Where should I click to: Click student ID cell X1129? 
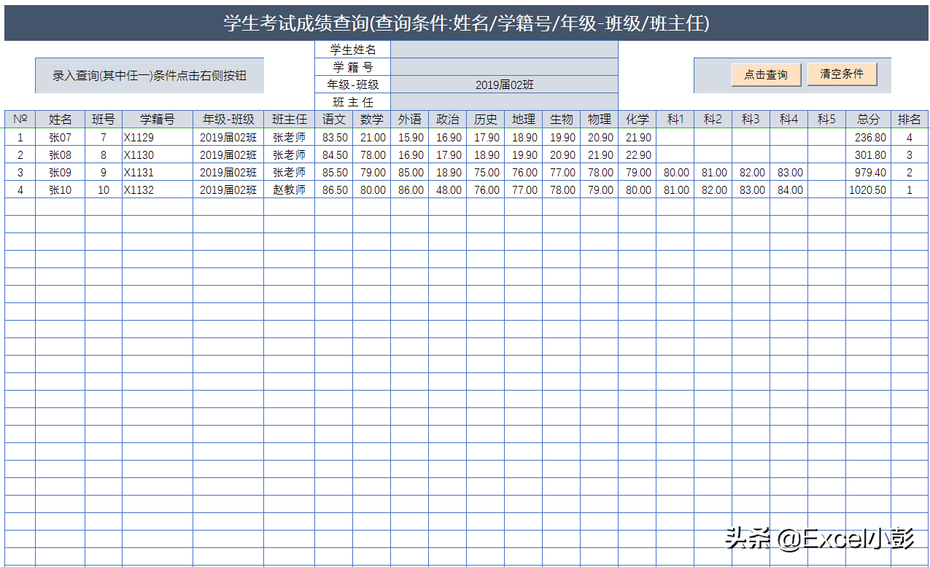point(158,138)
